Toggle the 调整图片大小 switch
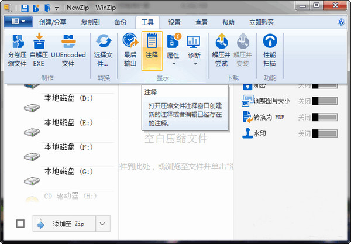The height and width of the screenshot is (244, 351). [325, 101]
